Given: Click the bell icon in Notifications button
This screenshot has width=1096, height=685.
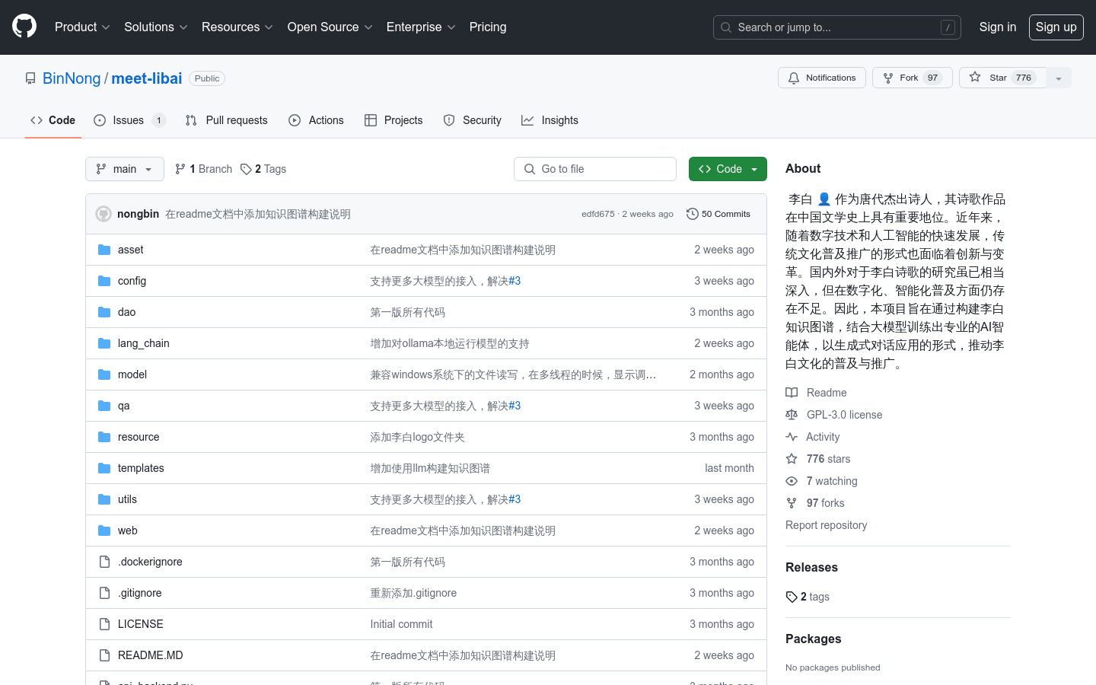Looking at the screenshot, I should (794, 78).
